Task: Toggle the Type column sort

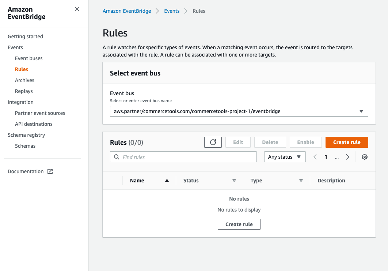Action: [x=301, y=180]
